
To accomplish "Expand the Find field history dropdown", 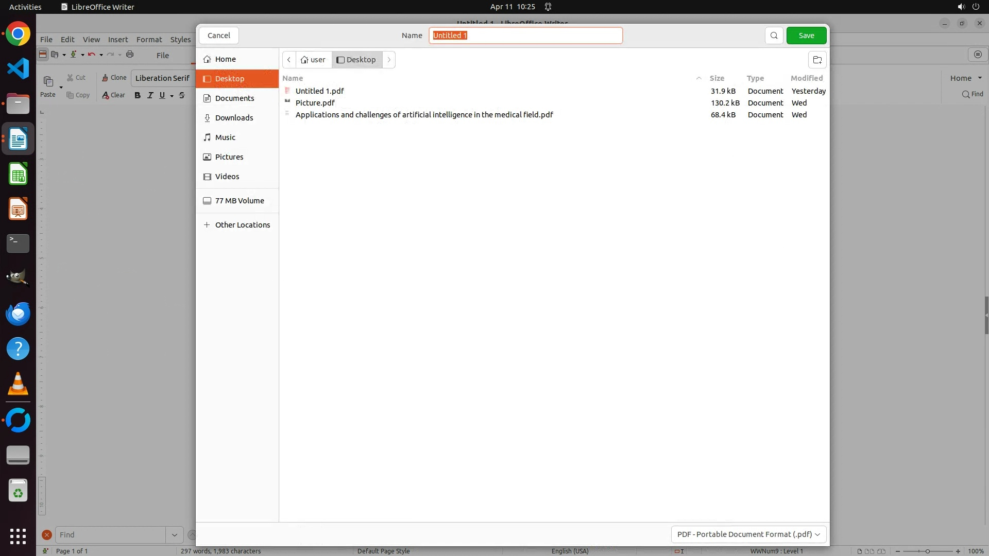I will point(174,535).
